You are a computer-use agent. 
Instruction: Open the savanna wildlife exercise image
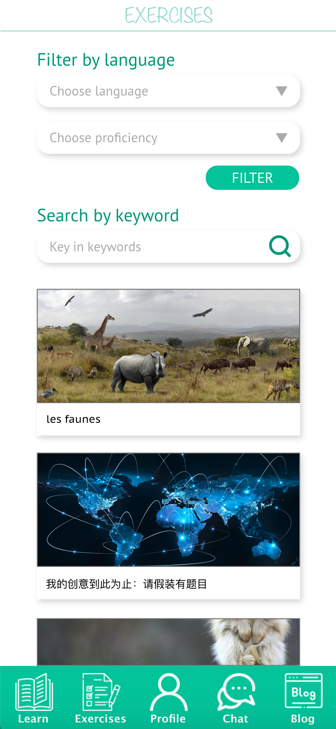point(168,346)
